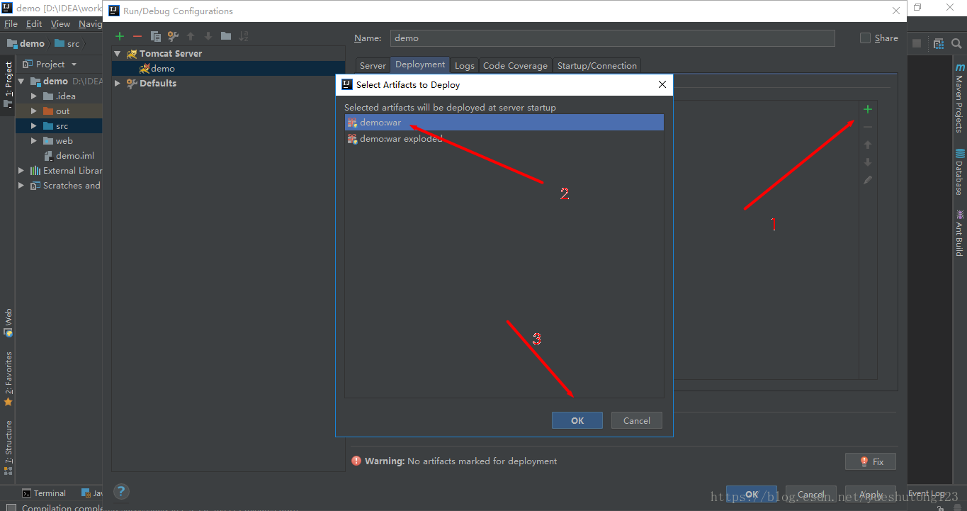Move the deployment artifact down

(x=868, y=162)
